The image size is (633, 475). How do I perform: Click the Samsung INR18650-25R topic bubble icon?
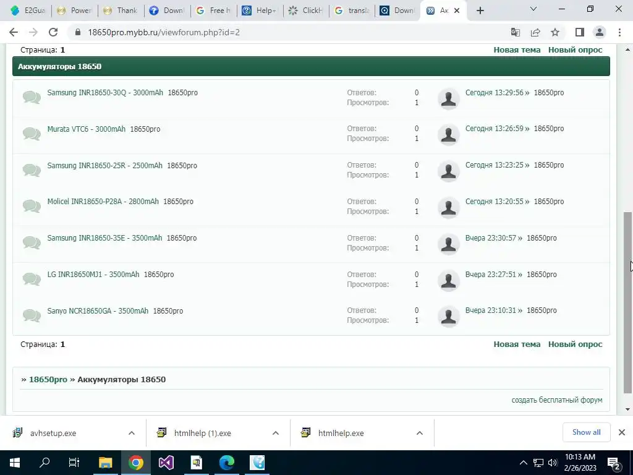[x=32, y=170]
